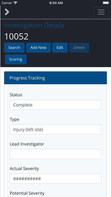
Task: Click the Investigation Details heading
Action: click(34, 25)
